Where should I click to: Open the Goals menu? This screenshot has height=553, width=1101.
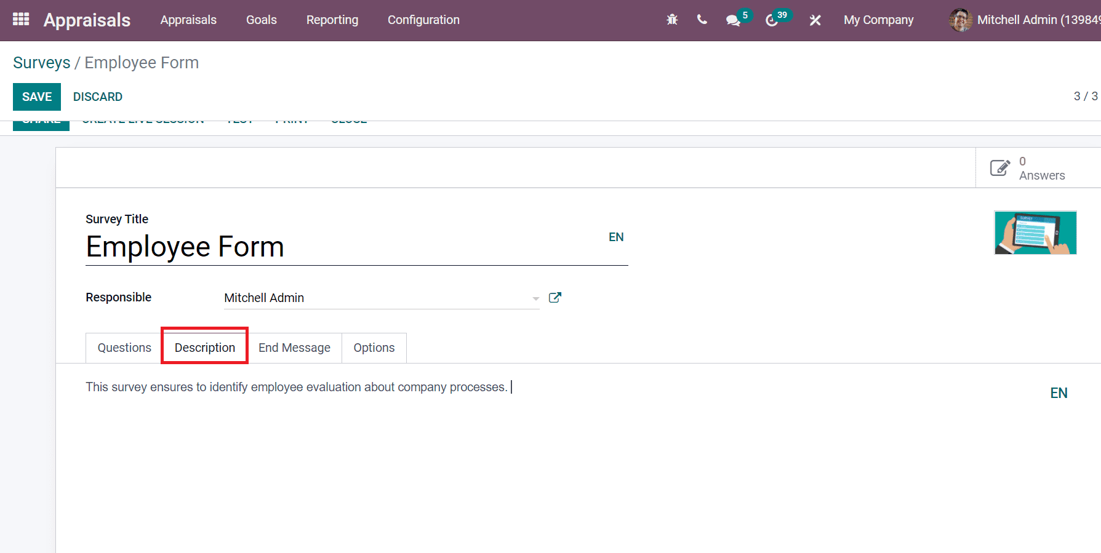click(262, 20)
